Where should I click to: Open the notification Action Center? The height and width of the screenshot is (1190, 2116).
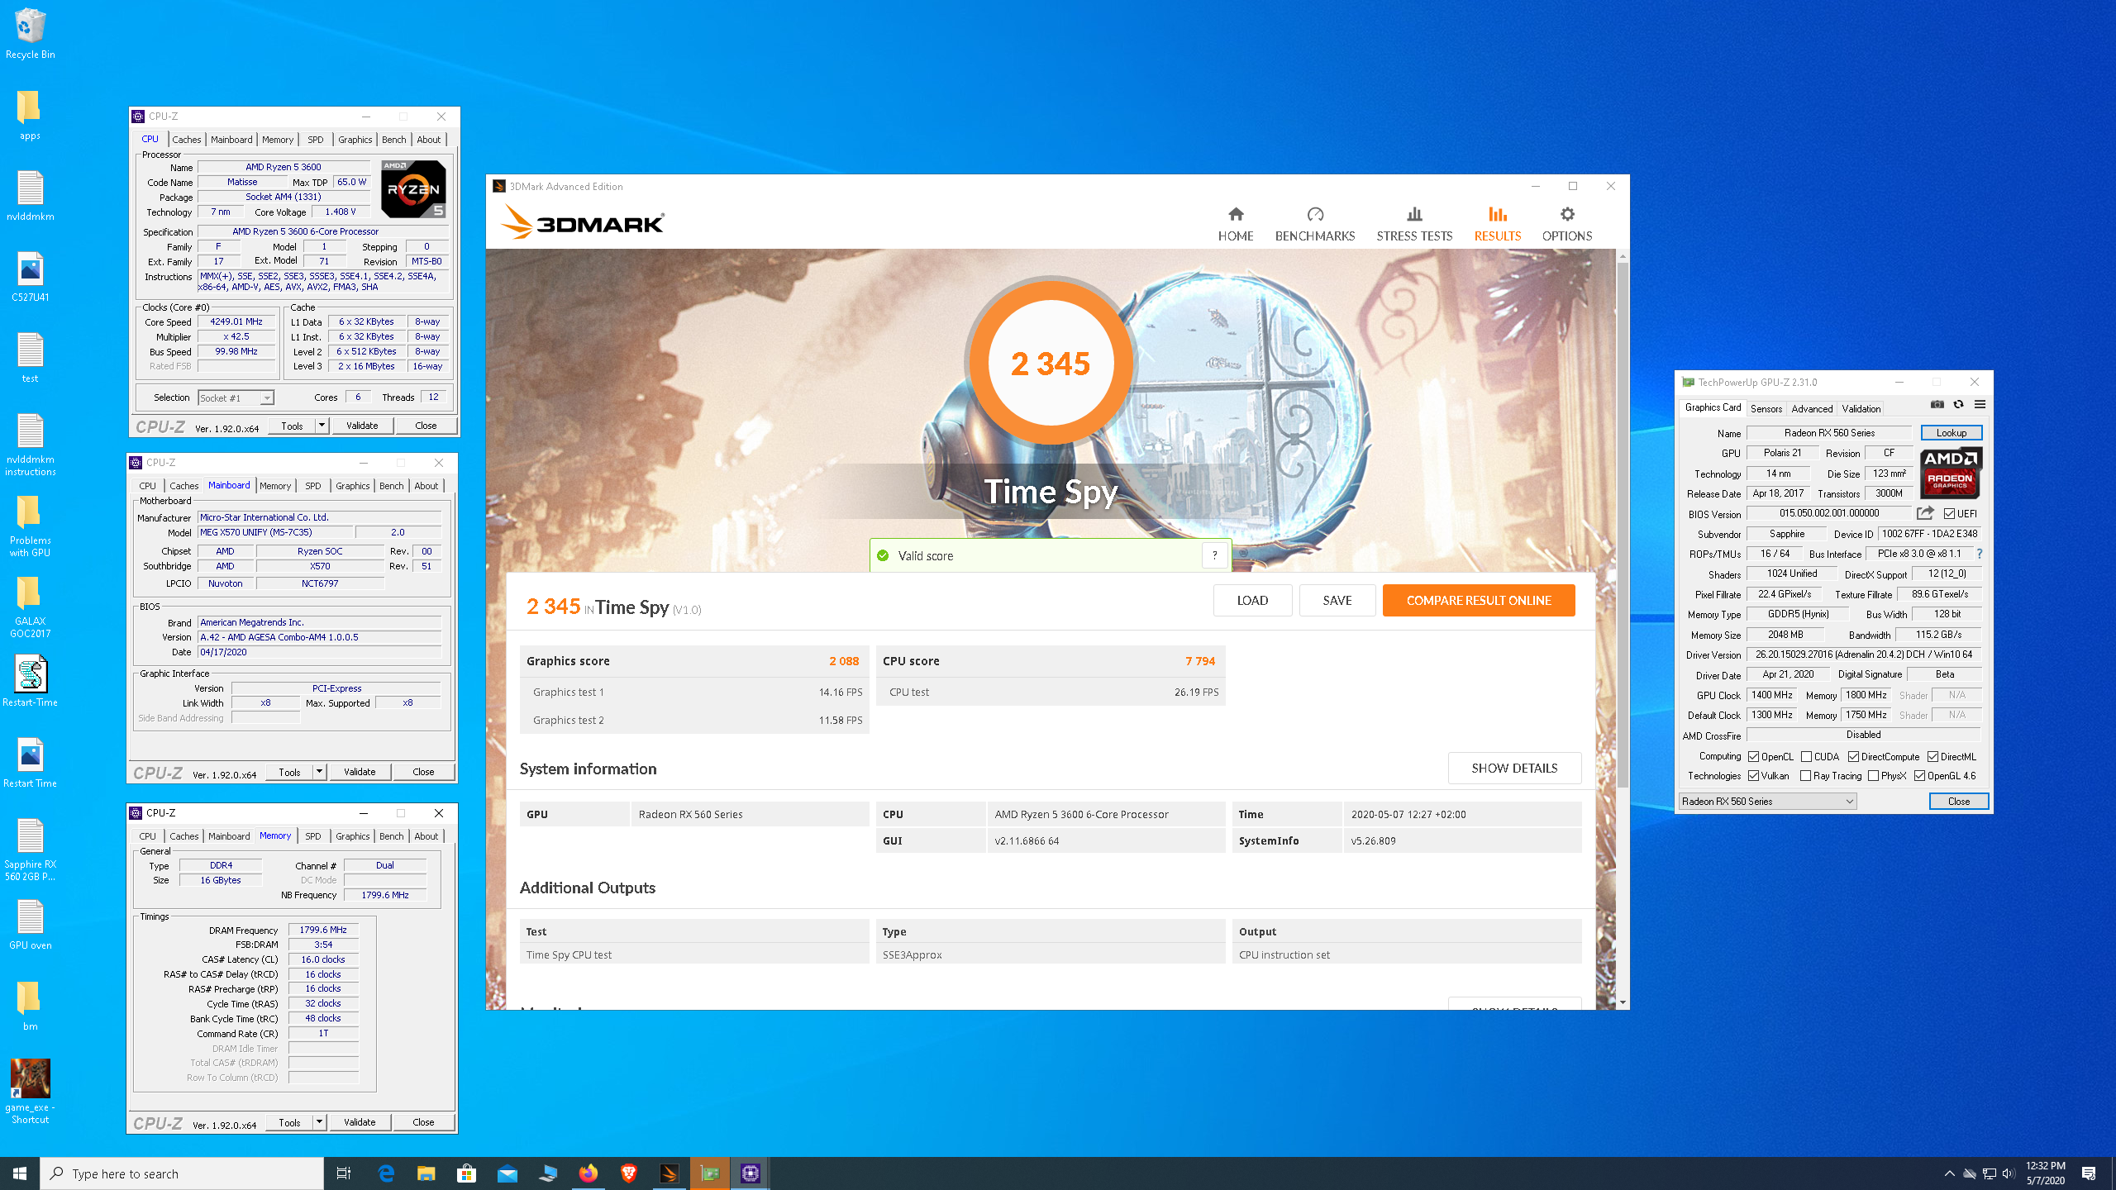pyautogui.click(x=2089, y=1173)
